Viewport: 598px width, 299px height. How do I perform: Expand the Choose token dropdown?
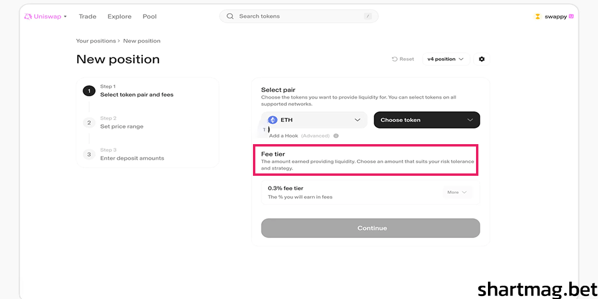click(426, 120)
